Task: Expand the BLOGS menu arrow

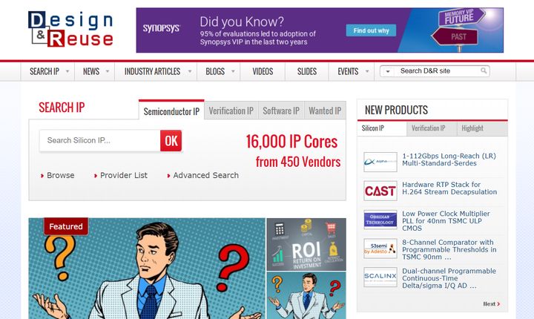Action: pyautogui.click(x=233, y=71)
